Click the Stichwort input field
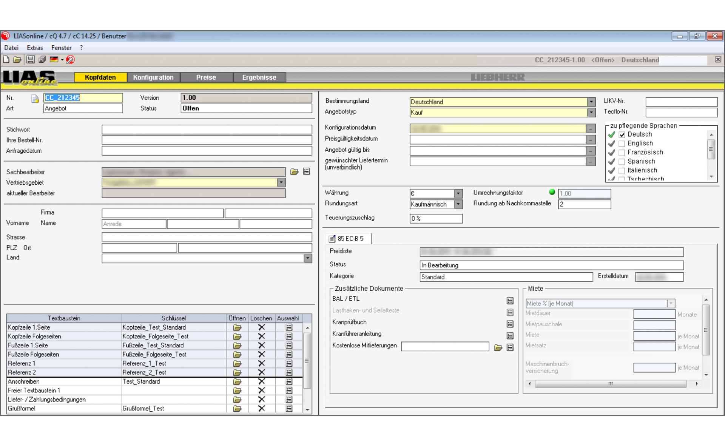 [x=207, y=130]
